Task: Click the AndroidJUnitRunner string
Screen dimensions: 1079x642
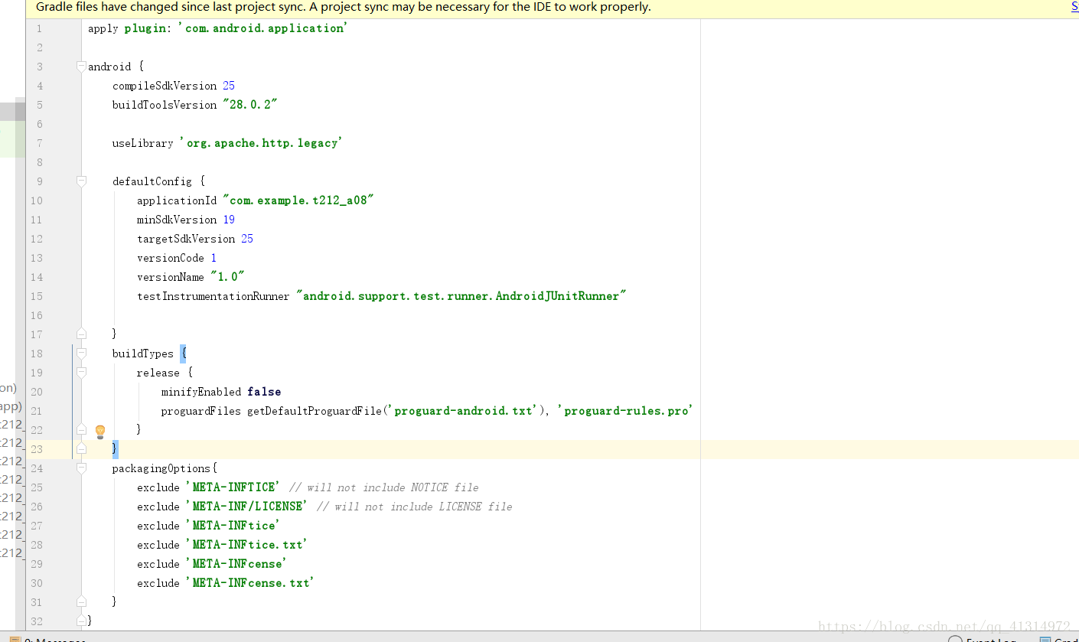Action: pos(461,296)
